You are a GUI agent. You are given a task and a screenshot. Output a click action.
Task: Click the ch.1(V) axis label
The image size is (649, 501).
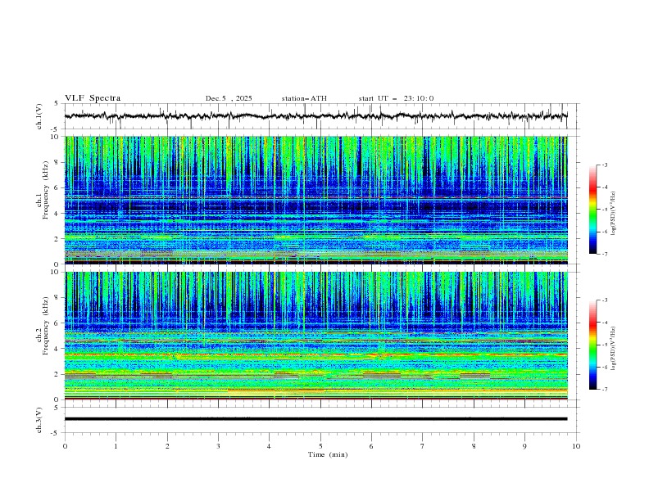pyautogui.click(x=39, y=116)
